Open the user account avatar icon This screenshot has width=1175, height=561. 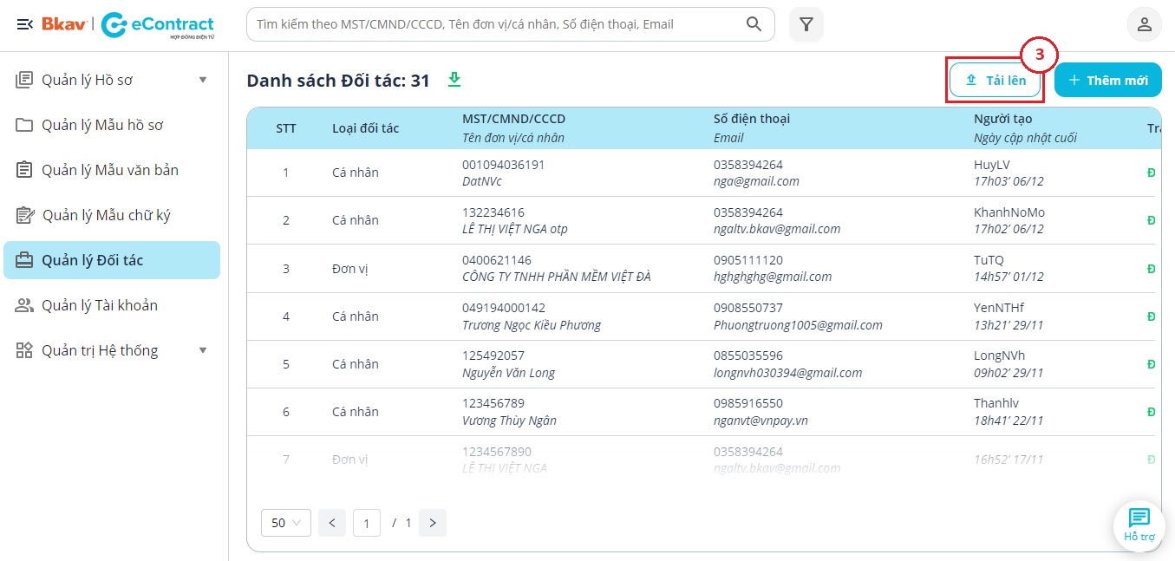coord(1144,24)
